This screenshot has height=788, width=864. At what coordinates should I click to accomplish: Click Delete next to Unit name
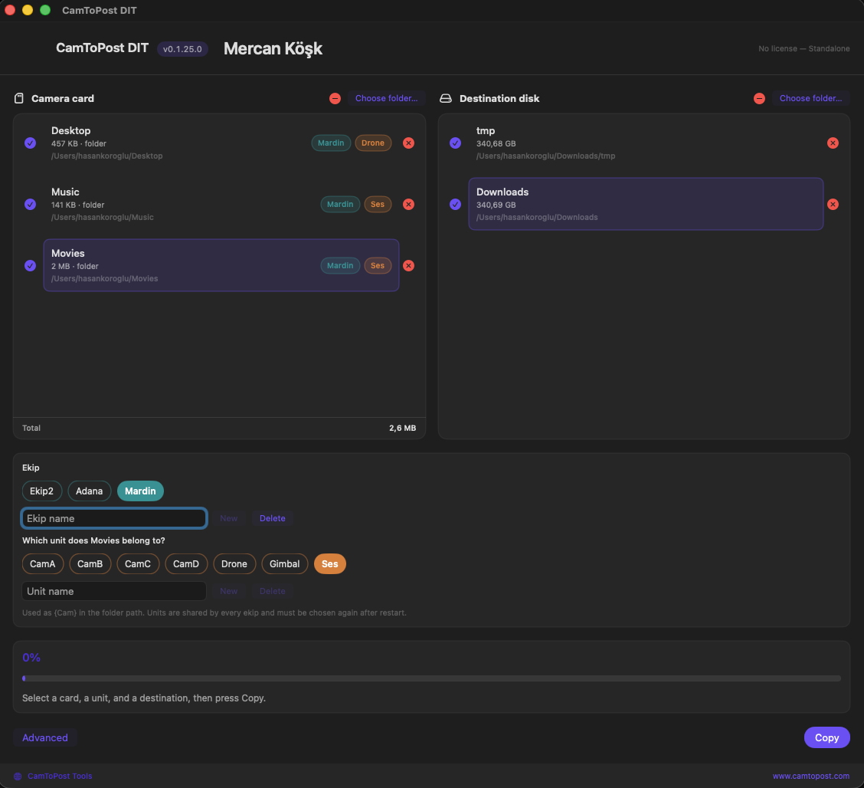click(272, 591)
